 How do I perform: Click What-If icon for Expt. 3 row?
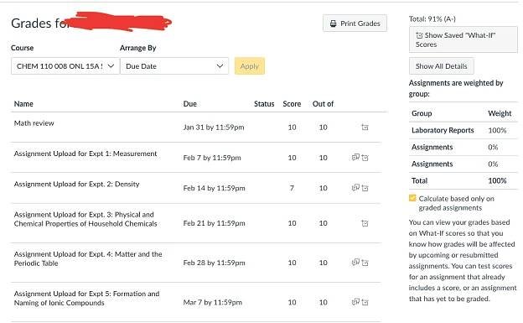(365, 223)
